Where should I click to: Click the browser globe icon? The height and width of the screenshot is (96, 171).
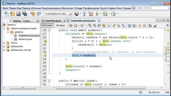[77, 14]
